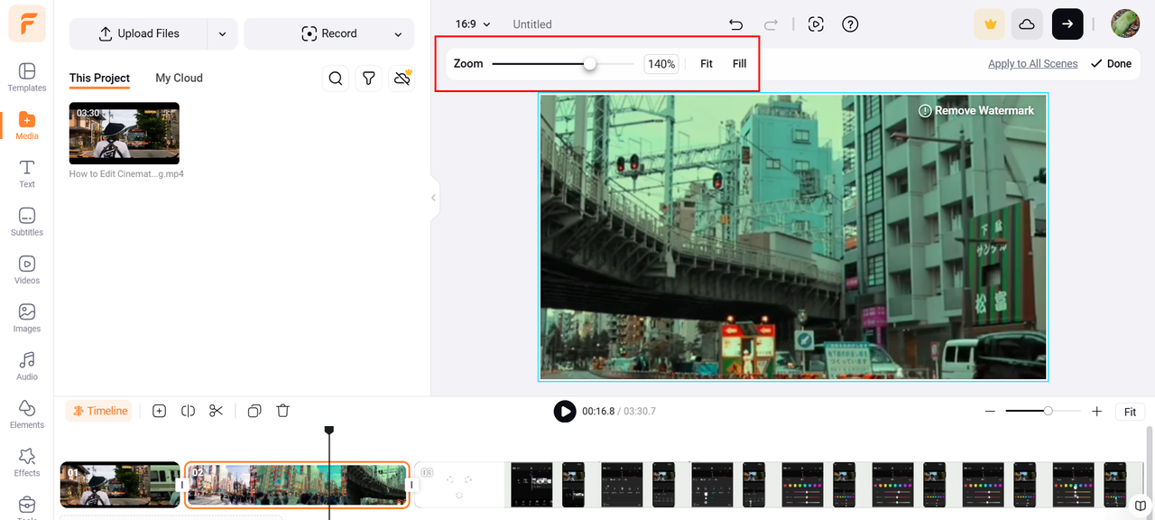Open the Audio sidebar panel
Screen dimensions: 1155x520
27,366
